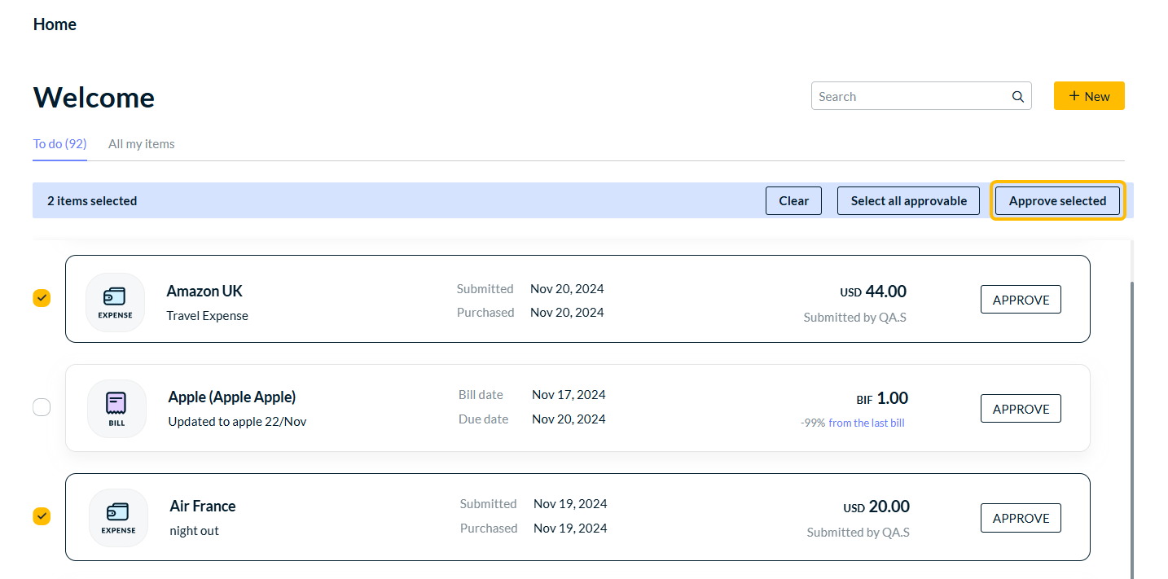
Task: Clear the current selection
Action: [793, 201]
